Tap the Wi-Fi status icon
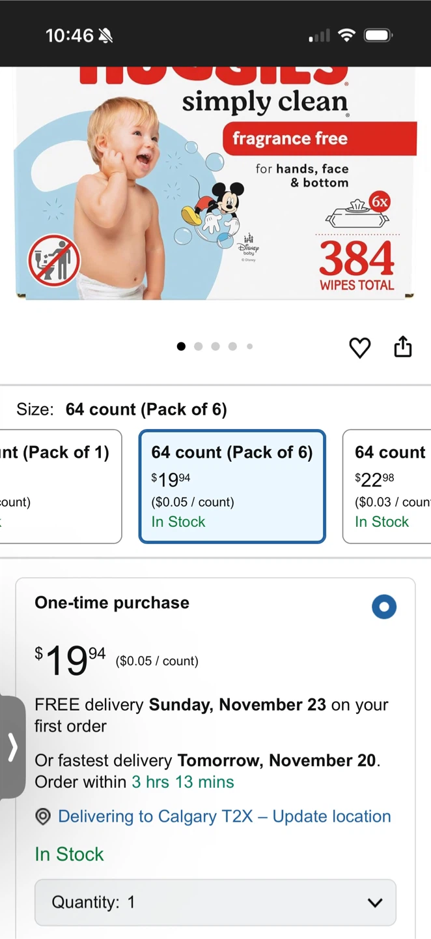This screenshot has width=431, height=939. tap(347, 35)
